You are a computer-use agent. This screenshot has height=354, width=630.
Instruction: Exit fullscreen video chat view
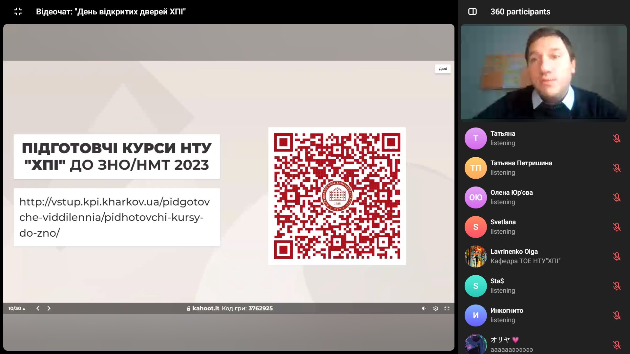click(18, 12)
